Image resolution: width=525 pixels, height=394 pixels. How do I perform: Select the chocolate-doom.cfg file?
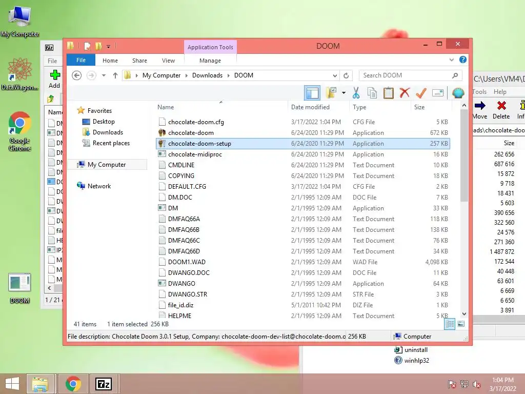coord(303,122)
